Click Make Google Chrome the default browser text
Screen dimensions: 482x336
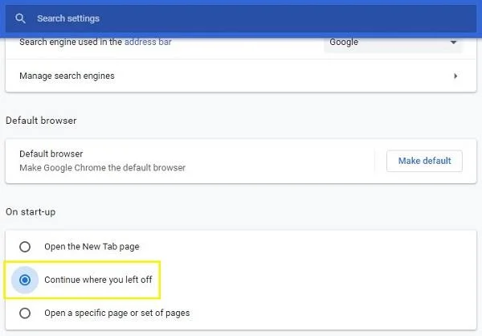(x=102, y=168)
